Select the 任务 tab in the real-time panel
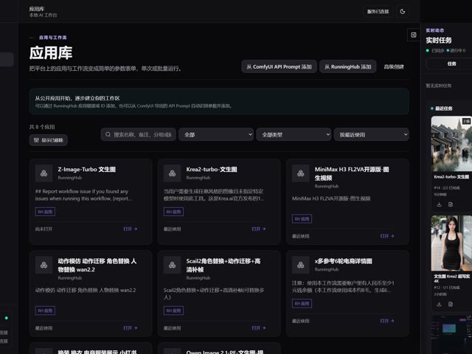 (451, 64)
